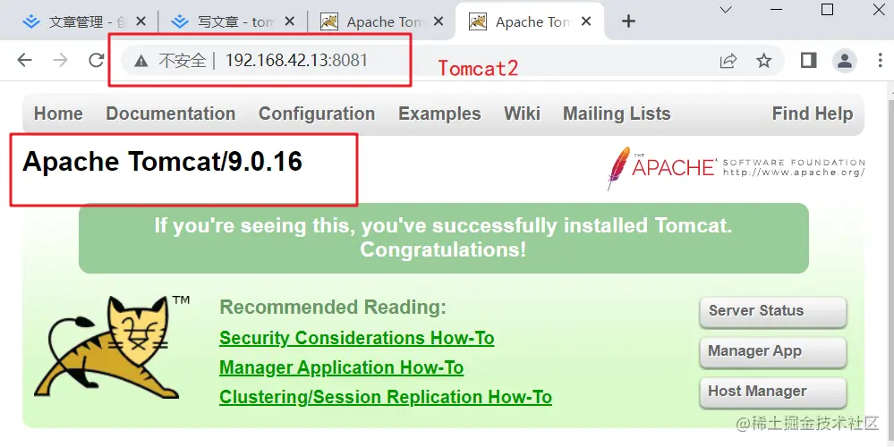The image size is (894, 447).
Task: Open Security Considerations How-To link
Action: [x=356, y=338]
